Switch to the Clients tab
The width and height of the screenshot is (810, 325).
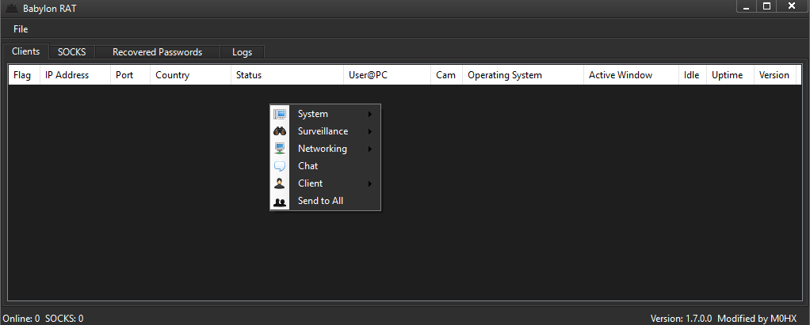[x=26, y=51]
